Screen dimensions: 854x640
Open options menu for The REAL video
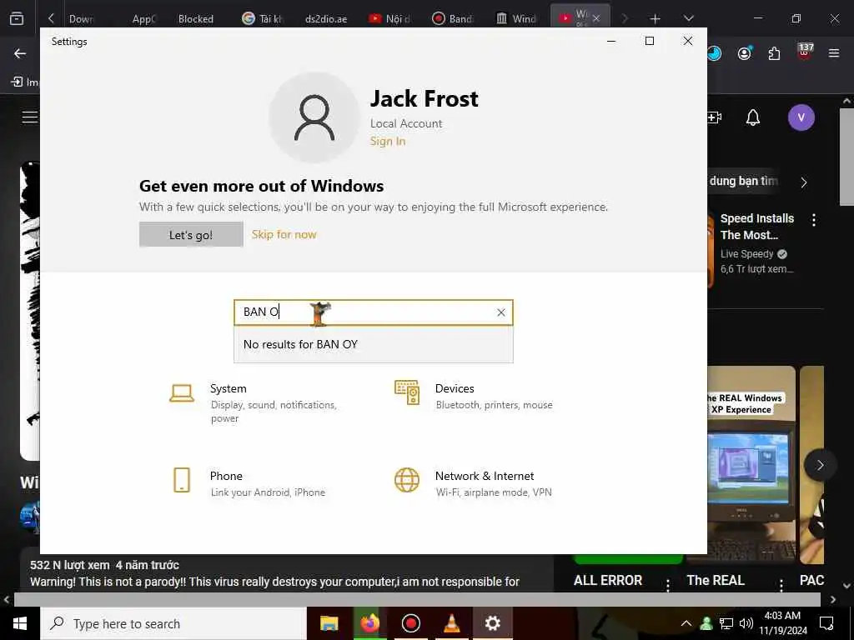[781, 586]
